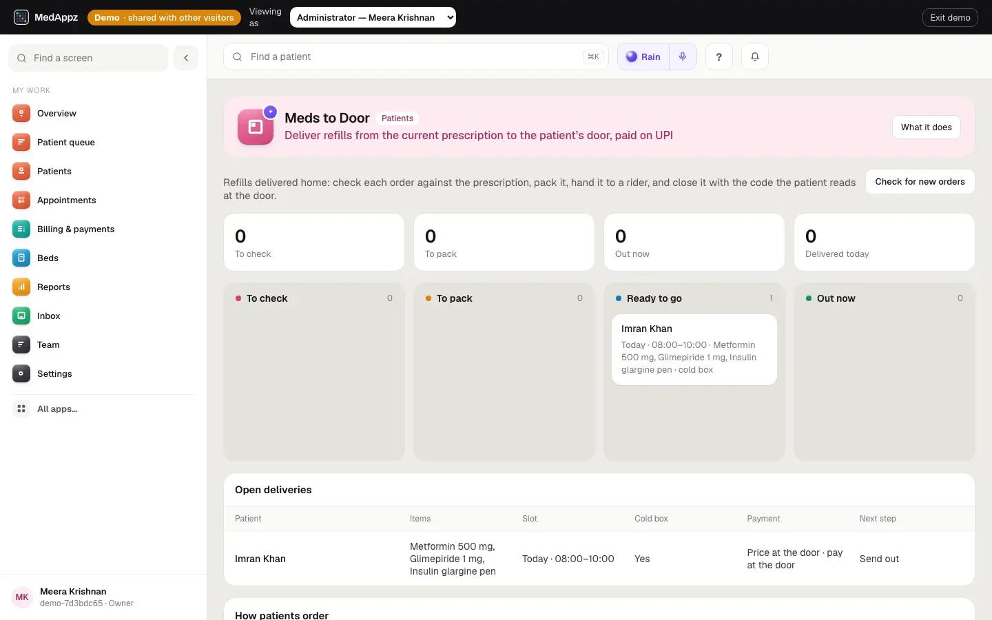Click the To pack count card
This screenshot has width=992, height=620.
(x=504, y=242)
